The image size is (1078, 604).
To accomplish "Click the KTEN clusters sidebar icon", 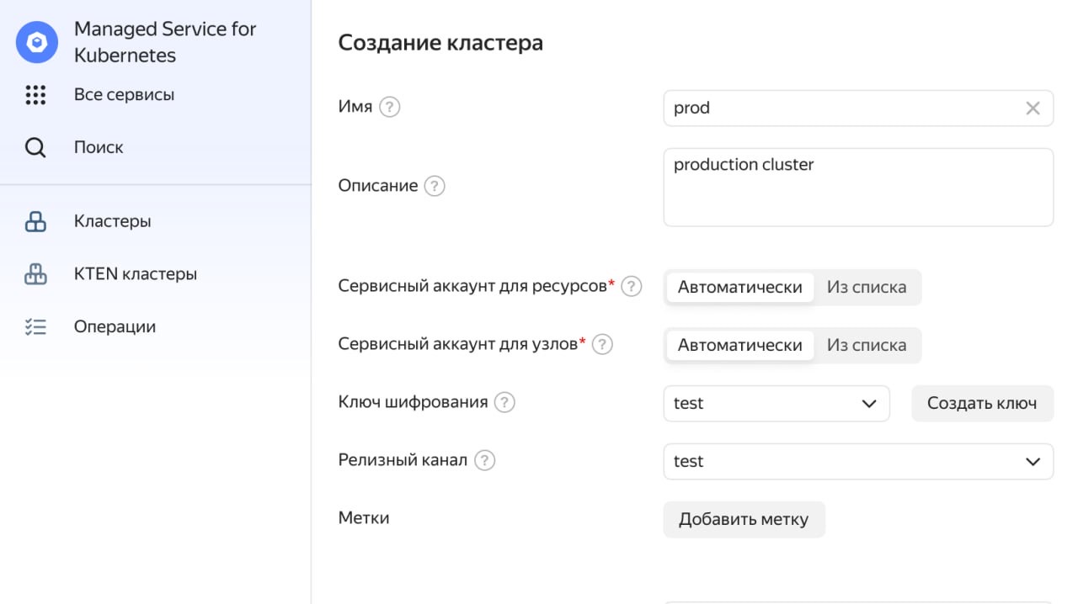I will (x=35, y=274).
